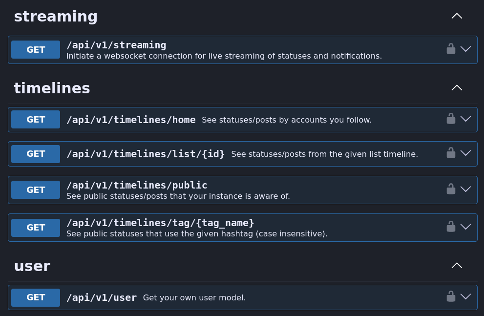484x316 pixels.
Task: Click GET button for timelines/home
Action: 36,119
